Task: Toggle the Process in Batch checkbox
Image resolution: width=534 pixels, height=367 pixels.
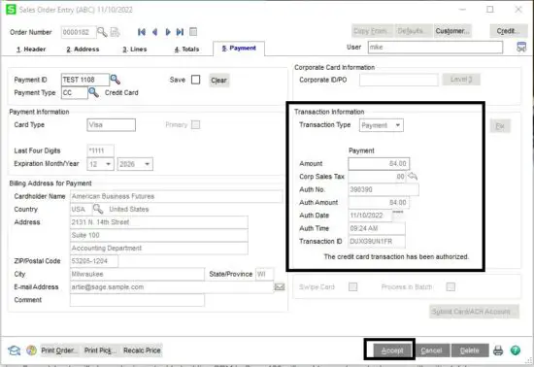Action: [451, 286]
